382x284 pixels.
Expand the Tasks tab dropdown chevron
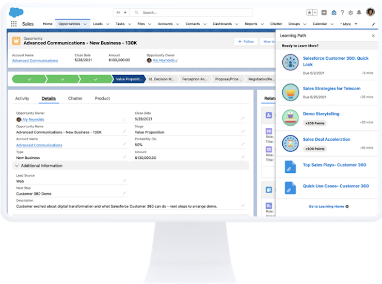(130, 24)
